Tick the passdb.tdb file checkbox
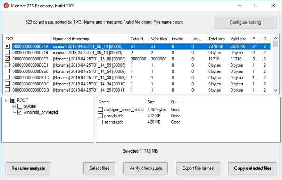Viewport: 282px width, 180px height. pyautogui.click(x=100, y=116)
